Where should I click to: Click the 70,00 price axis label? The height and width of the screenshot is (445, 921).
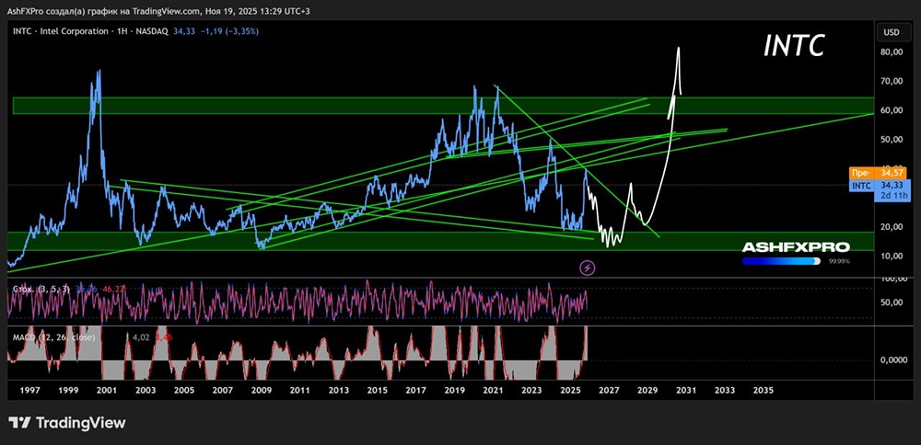[x=891, y=81]
